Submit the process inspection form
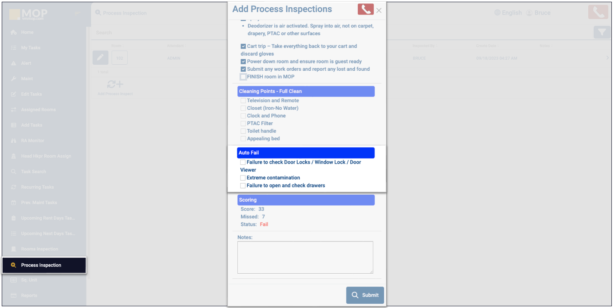 tap(365, 295)
